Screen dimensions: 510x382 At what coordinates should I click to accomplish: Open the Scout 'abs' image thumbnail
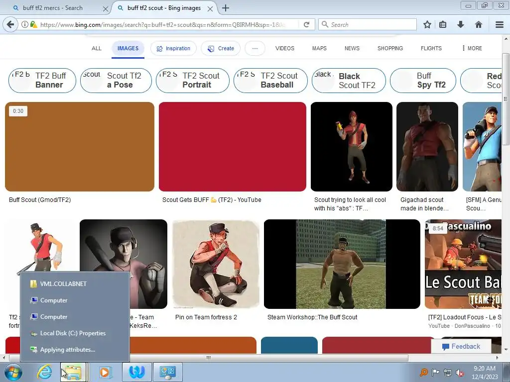point(351,147)
